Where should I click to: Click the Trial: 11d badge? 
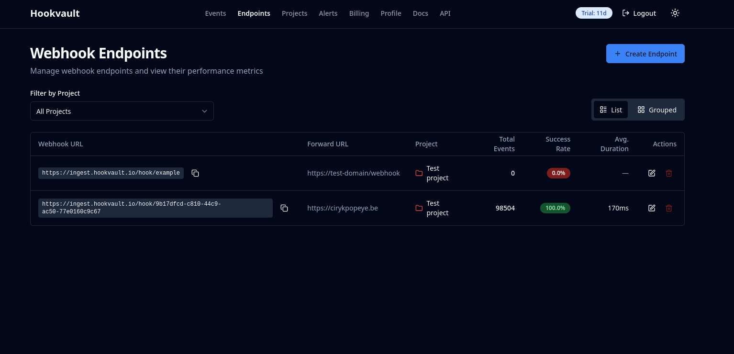[x=594, y=13]
